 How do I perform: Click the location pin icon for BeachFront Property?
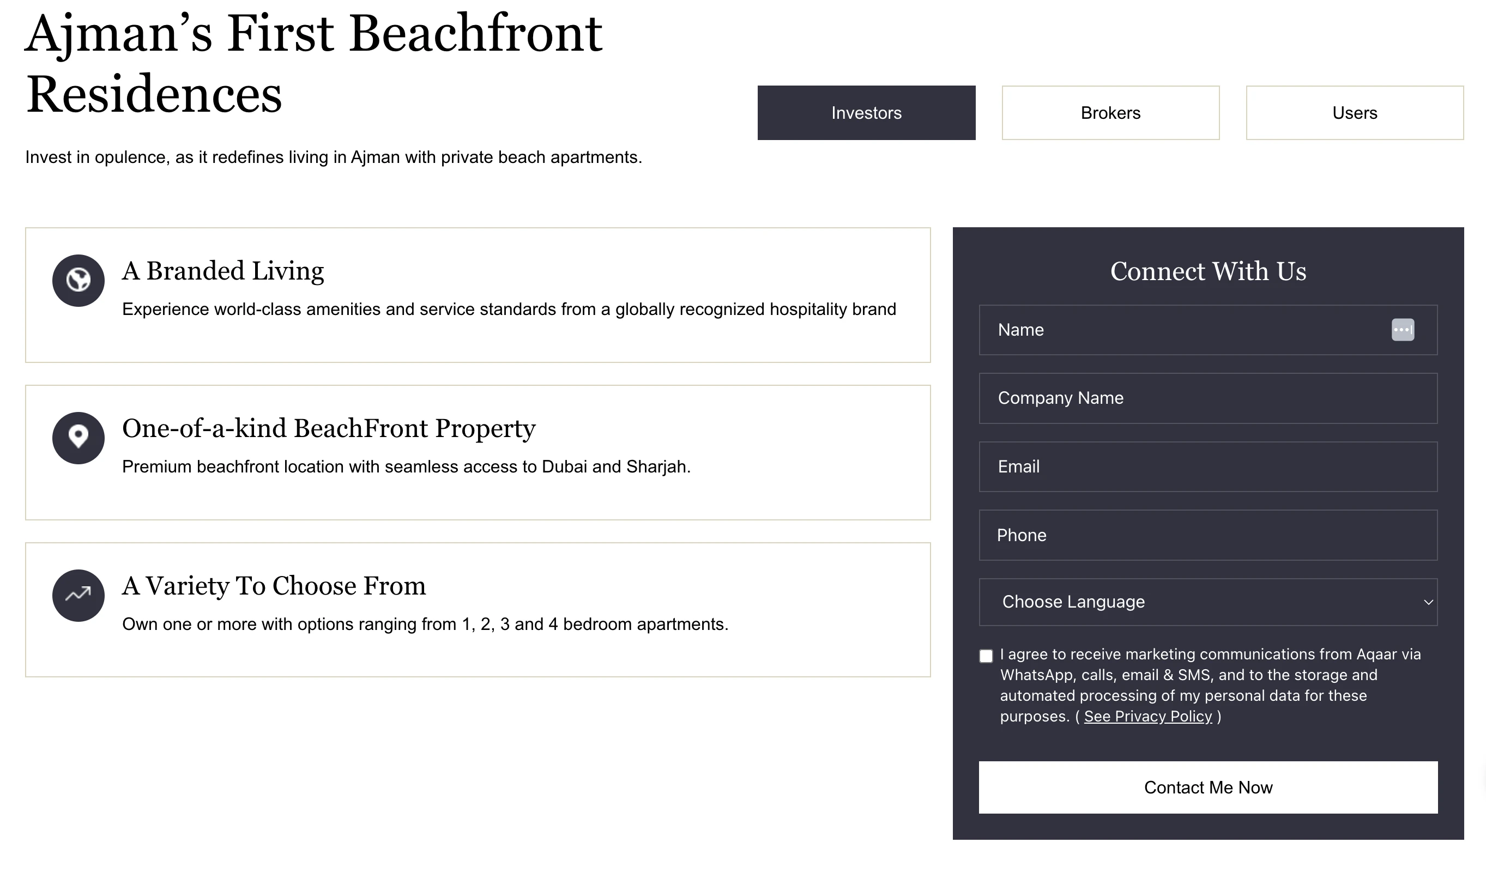coord(78,439)
